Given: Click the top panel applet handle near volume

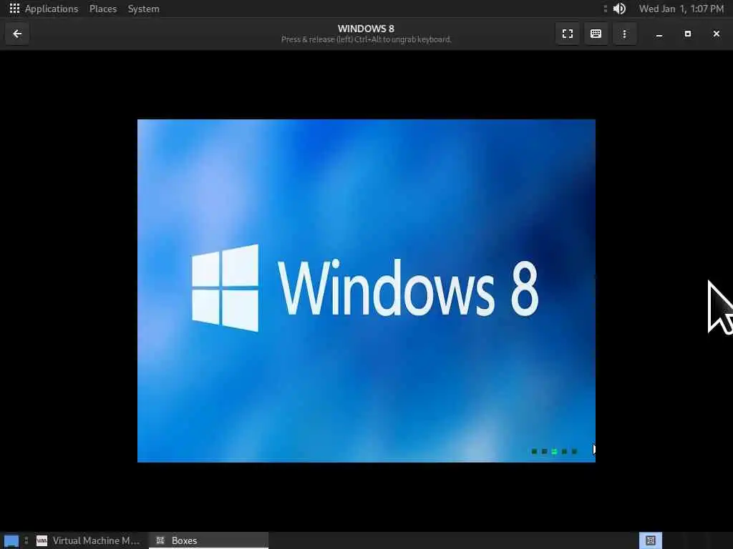Looking at the screenshot, I should pyautogui.click(x=606, y=9).
